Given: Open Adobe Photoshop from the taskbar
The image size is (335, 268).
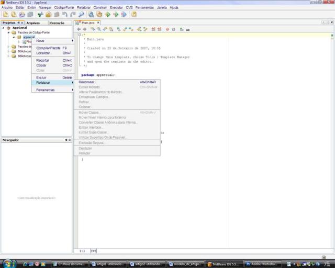Looking at the screenshot, I should (262, 264).
